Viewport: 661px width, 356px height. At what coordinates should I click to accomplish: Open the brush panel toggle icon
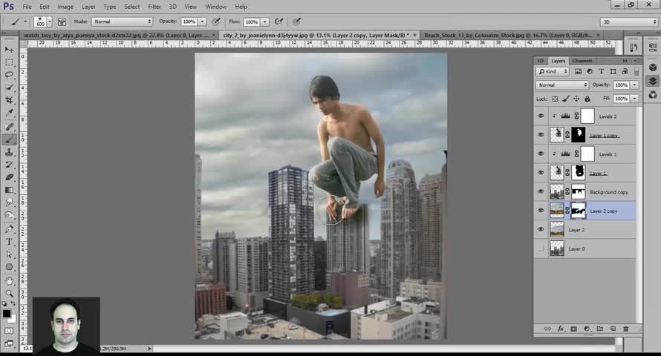click(62, 22)
